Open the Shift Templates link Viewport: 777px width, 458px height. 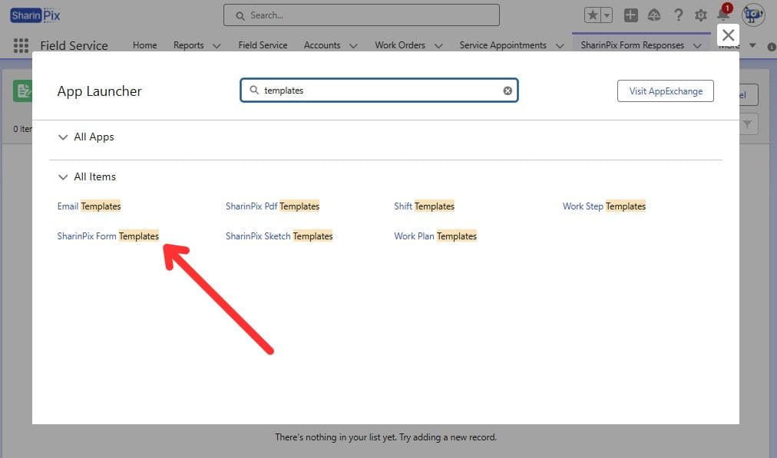(x=424, y=206)
